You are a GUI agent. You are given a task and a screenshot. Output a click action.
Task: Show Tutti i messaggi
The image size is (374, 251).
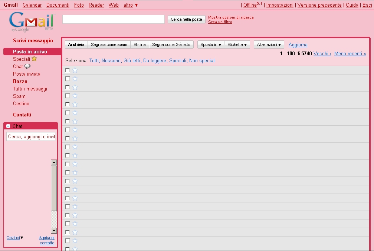30,89
